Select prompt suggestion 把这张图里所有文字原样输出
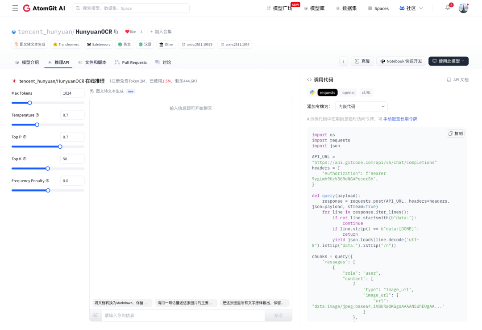 point(254,303)
